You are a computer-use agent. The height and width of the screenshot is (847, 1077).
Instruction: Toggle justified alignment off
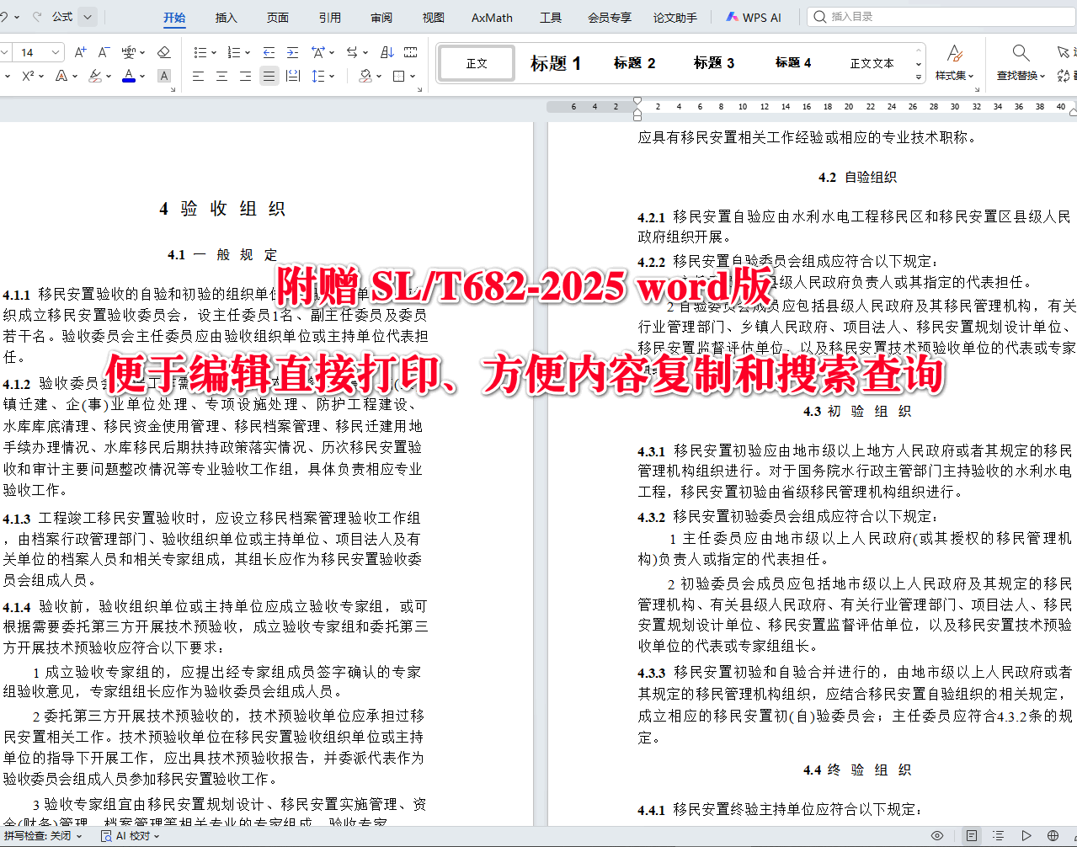(269, 76)
